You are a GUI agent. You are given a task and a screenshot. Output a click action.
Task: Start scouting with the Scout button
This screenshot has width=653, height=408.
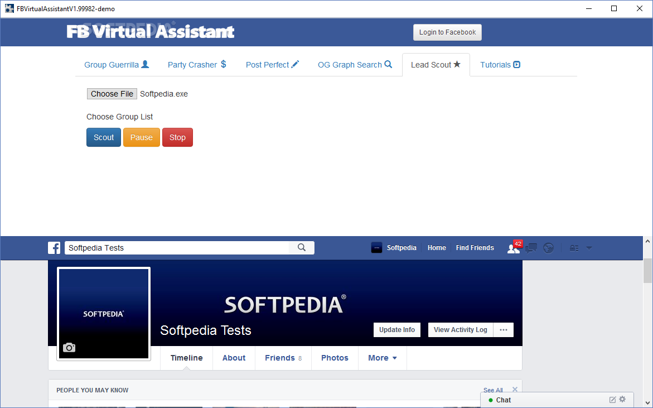point(104,137)
